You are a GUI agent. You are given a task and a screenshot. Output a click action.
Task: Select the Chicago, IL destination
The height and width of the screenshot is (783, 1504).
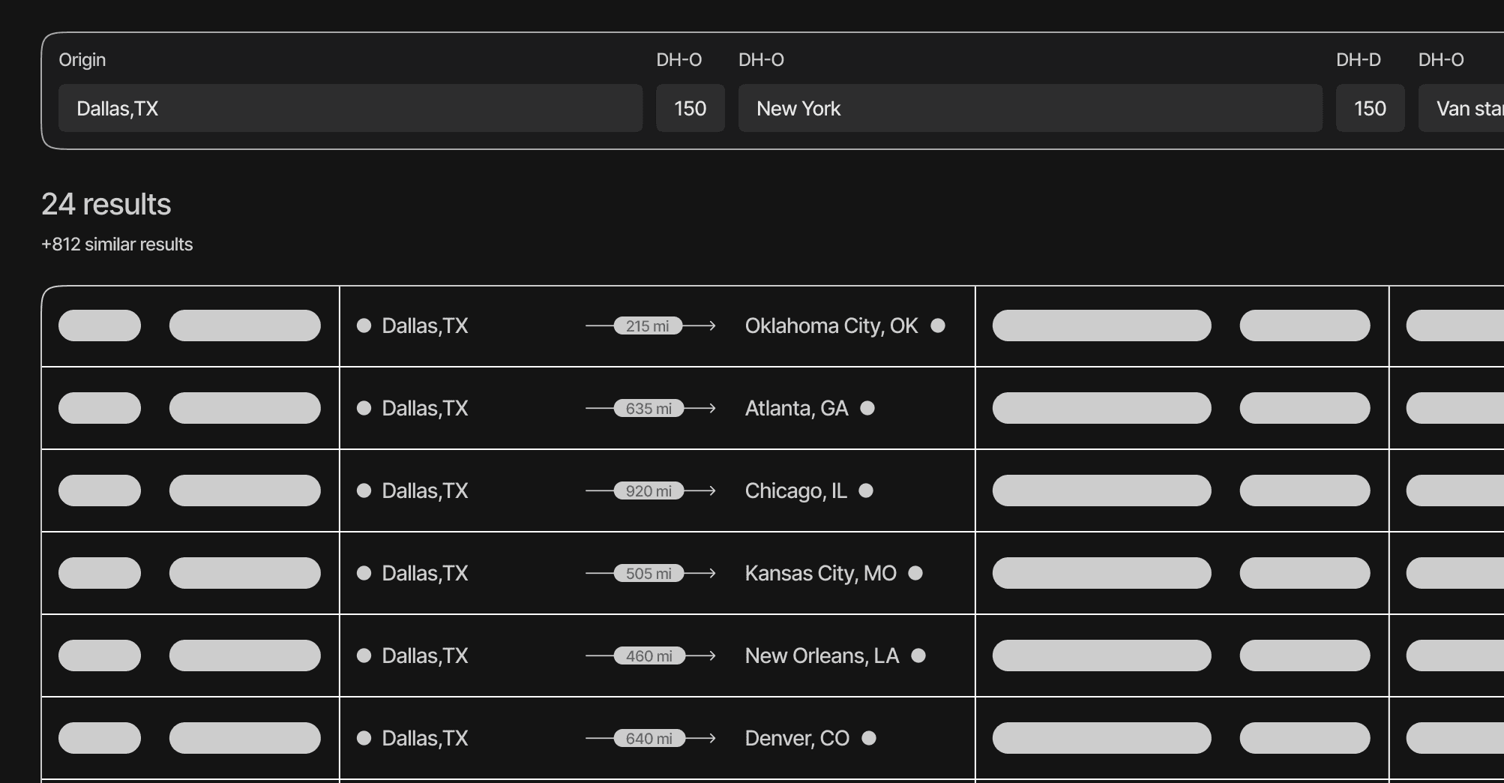pyautogui.click(x=795, y=491)
